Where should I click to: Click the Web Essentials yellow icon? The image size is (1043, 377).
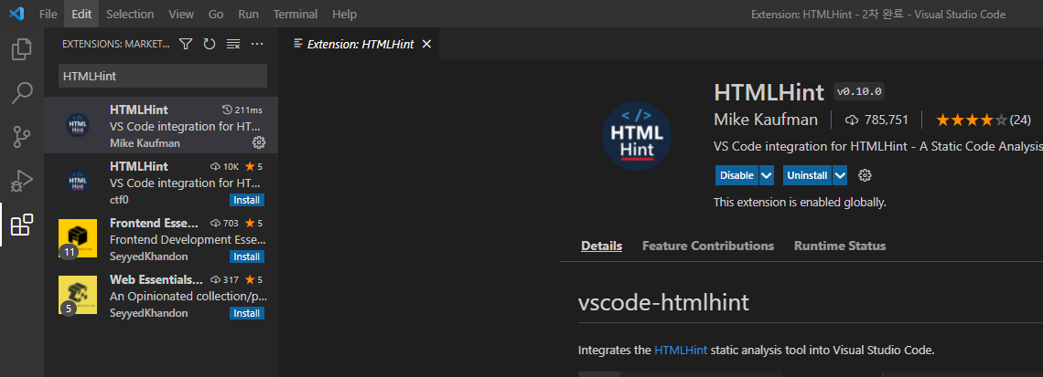[78, 295]
